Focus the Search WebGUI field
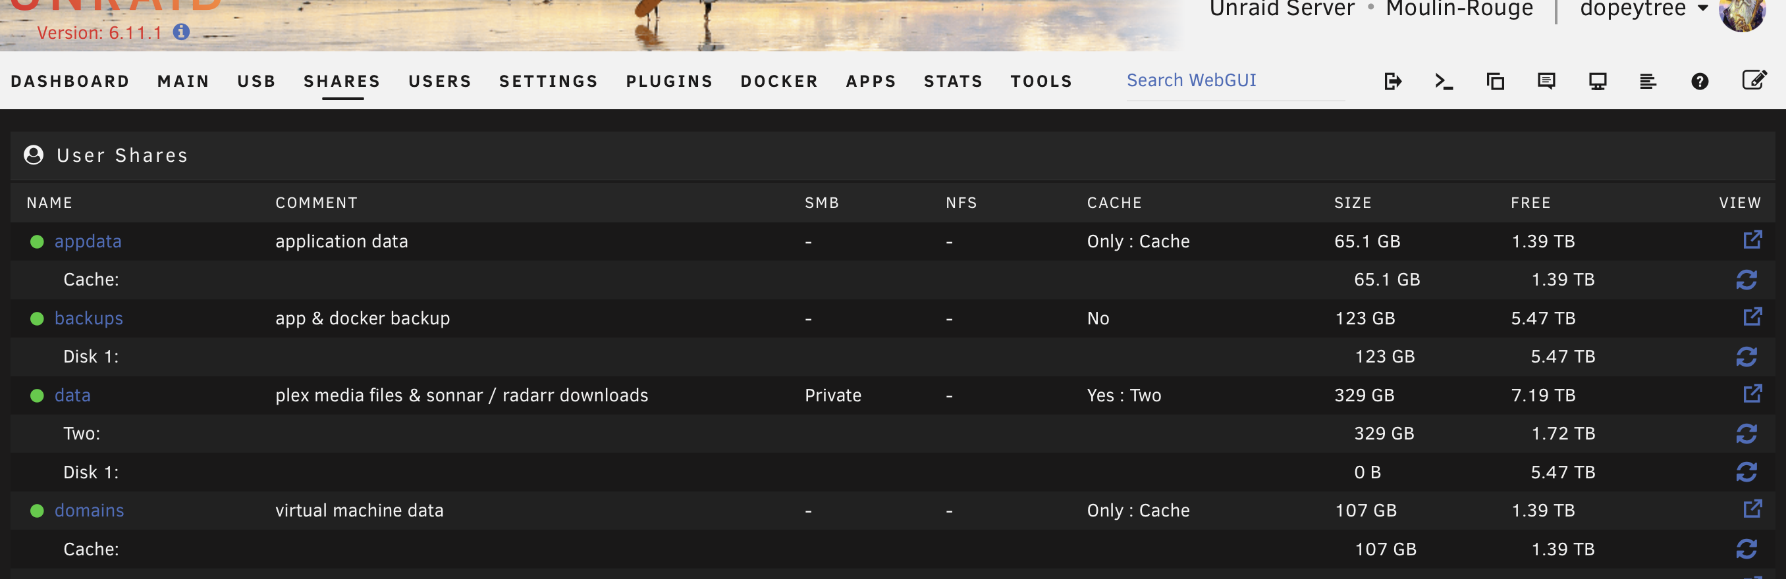This screenshot has height=579, width=1786. click(1235, 80)
